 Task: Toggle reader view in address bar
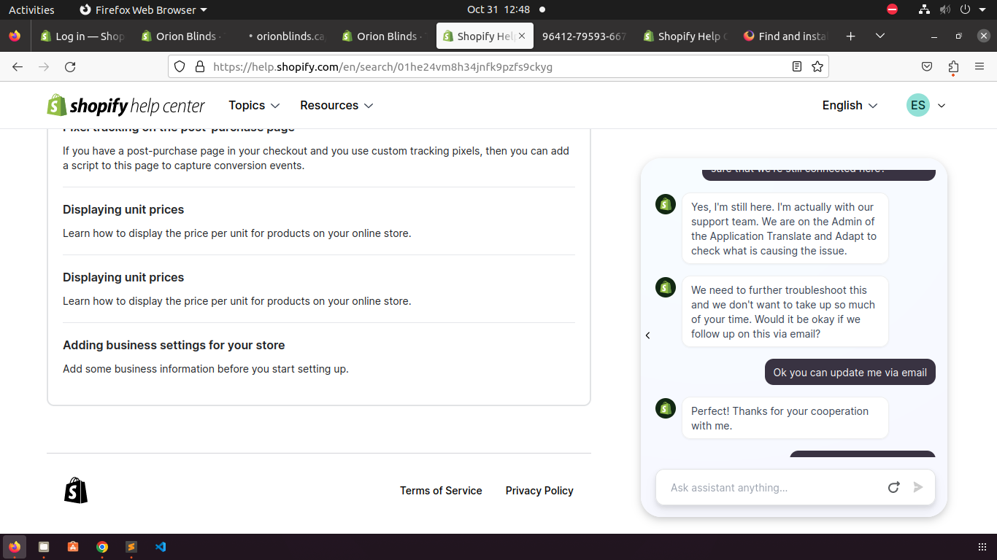(x=797, y=66)
